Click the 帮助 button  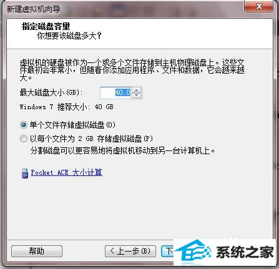(37, 251)
